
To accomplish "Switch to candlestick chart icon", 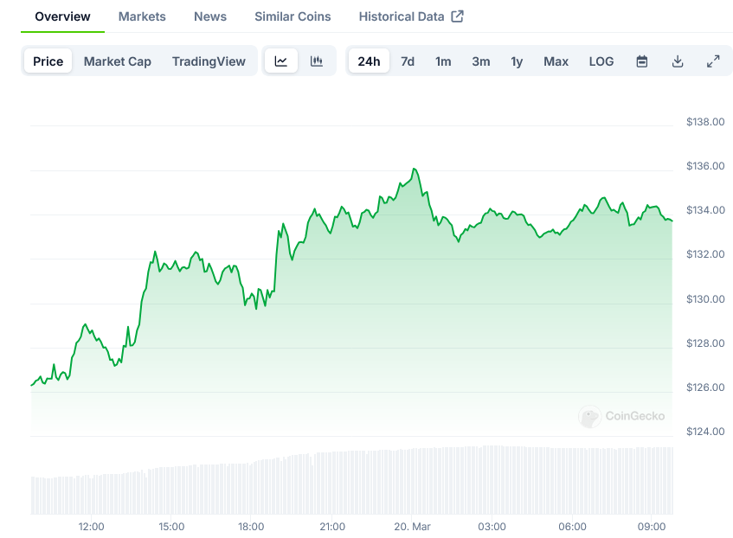I will click(x=317, y=61).
